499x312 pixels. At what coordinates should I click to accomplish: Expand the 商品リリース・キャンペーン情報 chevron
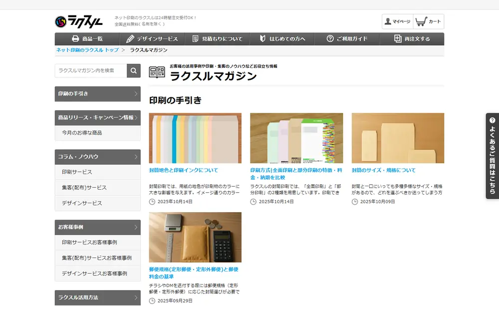pyautogui.click(x=136, y=118)
